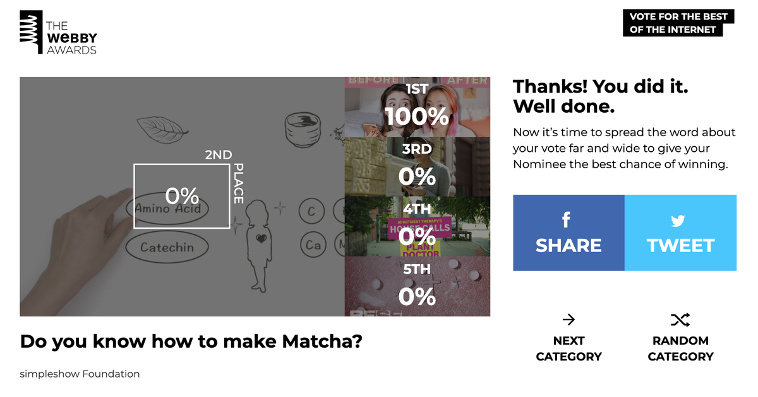The image size is (758, 397).
Task: Click the shuffle icon above Random Category
Action: pos(680,319)
